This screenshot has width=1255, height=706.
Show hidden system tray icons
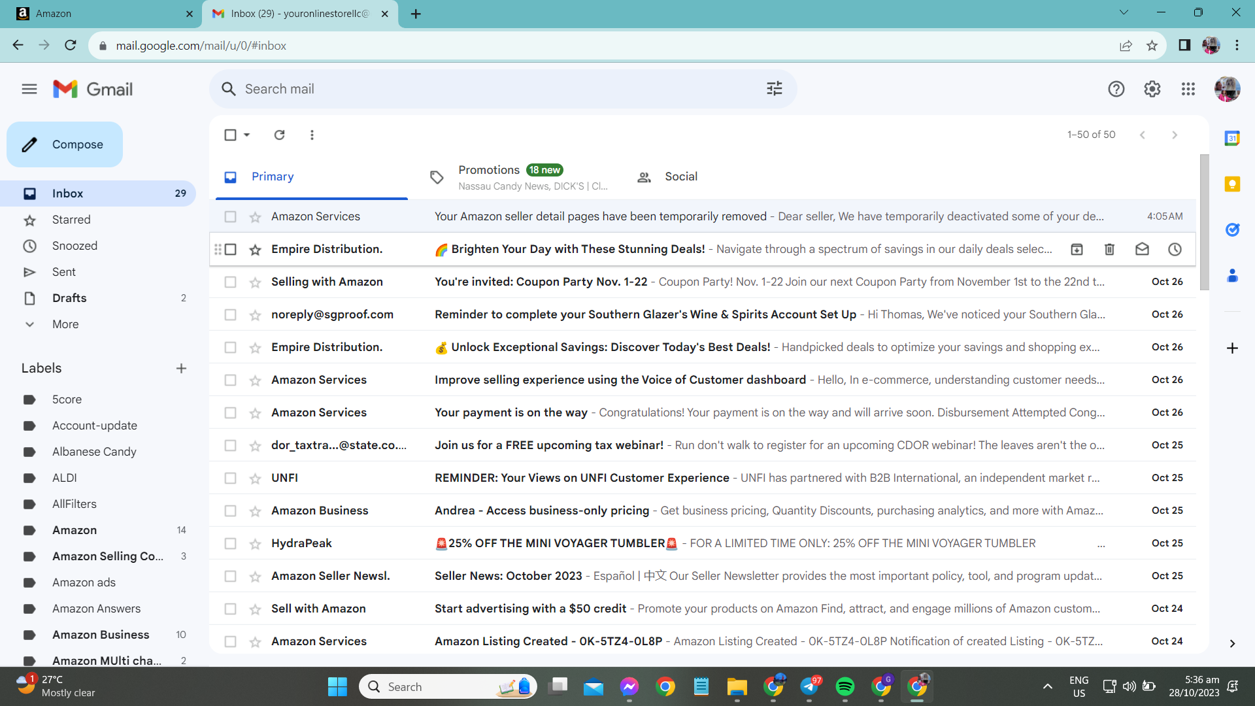click(1048, 686)
